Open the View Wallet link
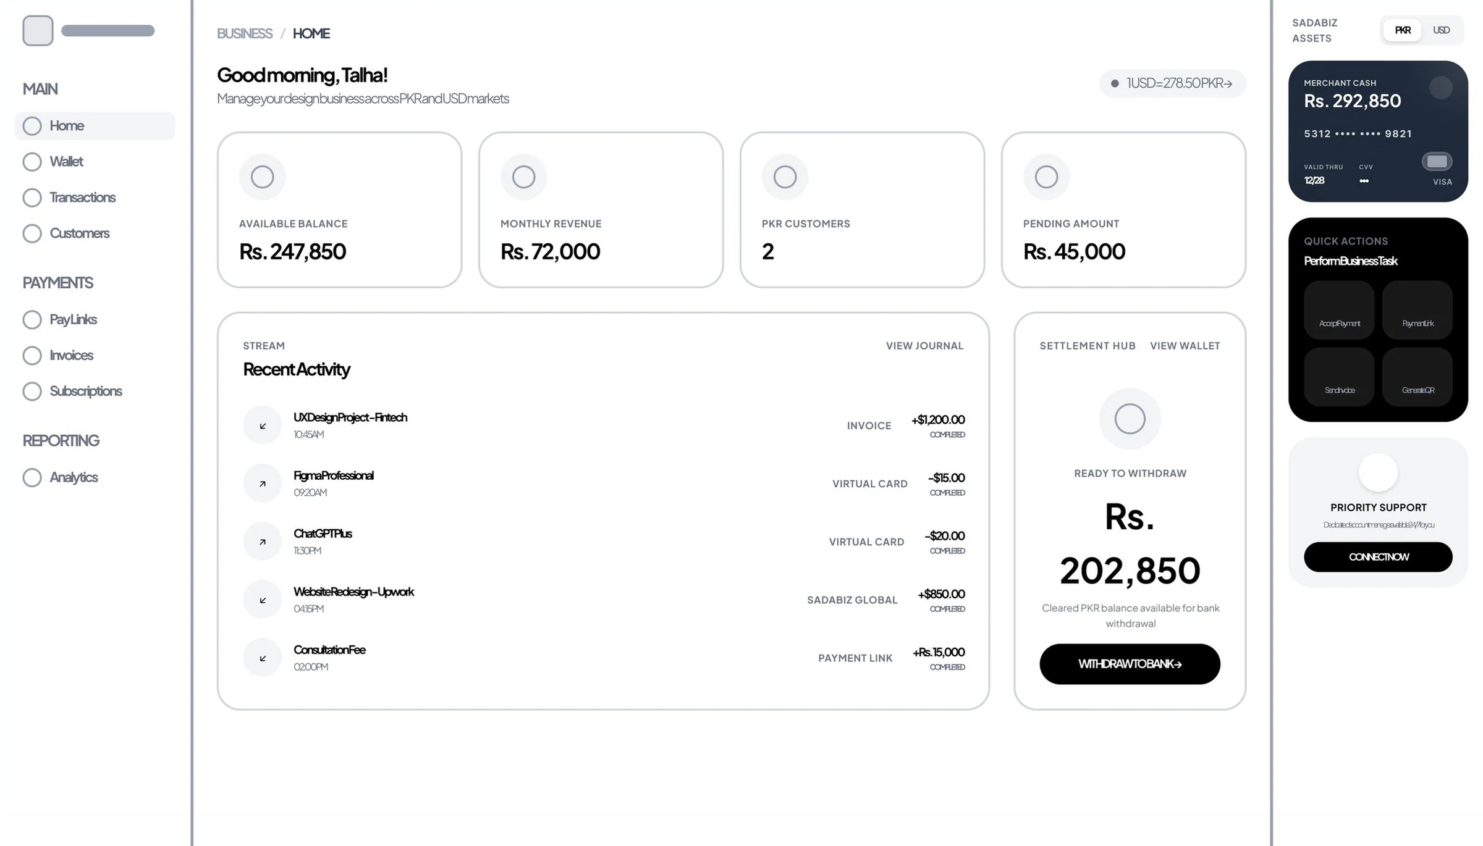This screenshot has height=846, width=1483. tap(1185, 346)
